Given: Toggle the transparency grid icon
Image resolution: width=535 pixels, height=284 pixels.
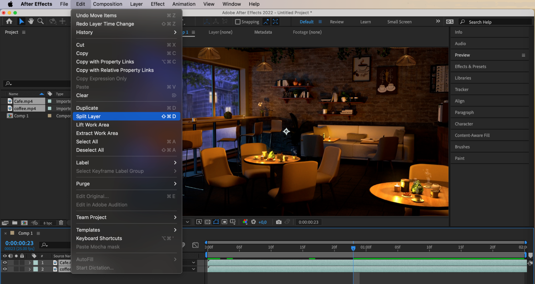Looking at the screenshot, I should 207,222.
